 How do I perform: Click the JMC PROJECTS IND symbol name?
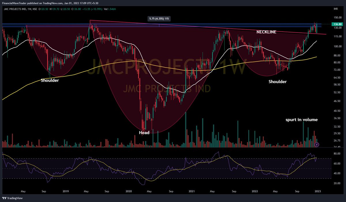(x=15, y=9)
